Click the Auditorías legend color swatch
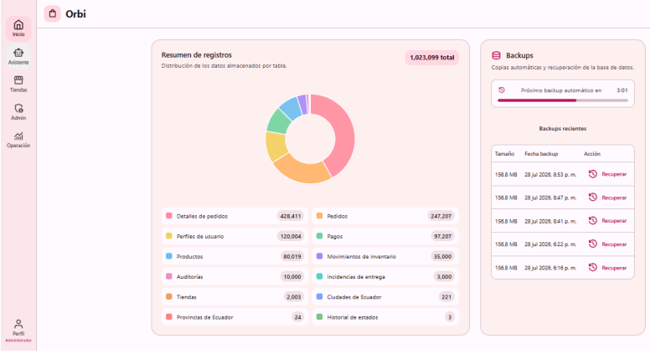Screen dimensions: 650x354 click(168, 276)
